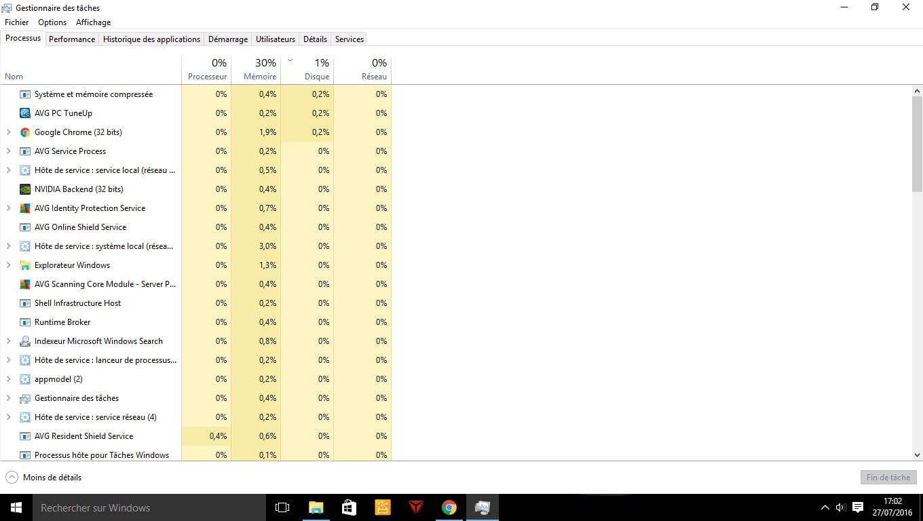Sort by Mémoire column header
Image resolution: width=923 pixels, height=521 pixels.
pos(256,69)
